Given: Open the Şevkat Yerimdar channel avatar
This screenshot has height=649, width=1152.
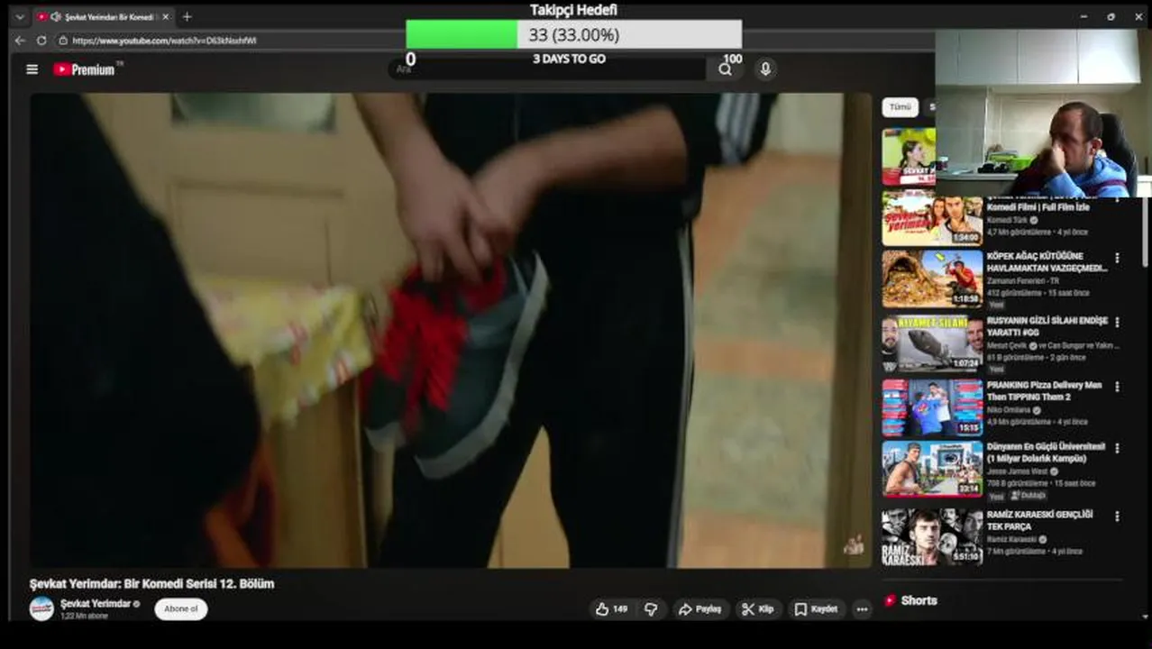Looking at the screenshot, I should point(41,608).
